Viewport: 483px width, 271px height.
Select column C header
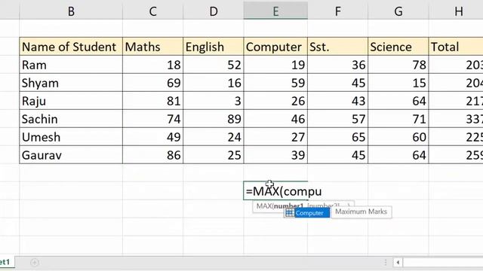coord(152,11)
